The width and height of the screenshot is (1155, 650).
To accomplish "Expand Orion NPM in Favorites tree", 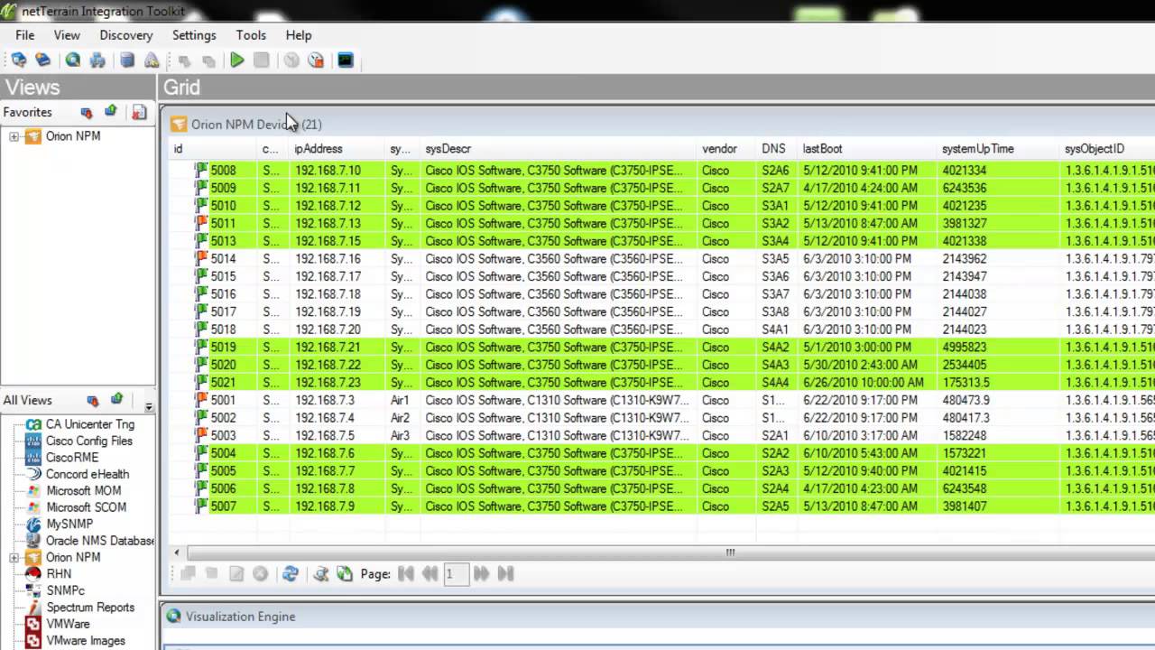I will [x=14, y=136].
